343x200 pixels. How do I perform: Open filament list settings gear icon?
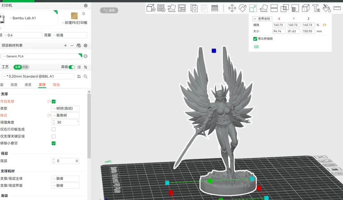85,46
